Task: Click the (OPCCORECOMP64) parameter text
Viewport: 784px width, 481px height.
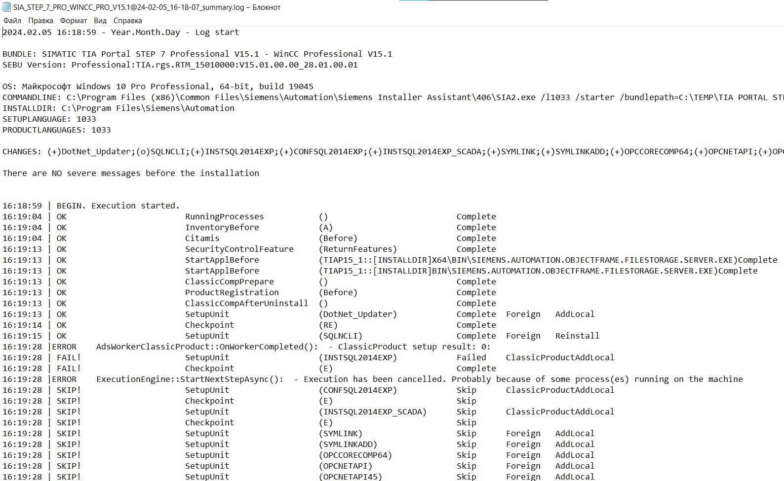Action: [x=355, y=455]
